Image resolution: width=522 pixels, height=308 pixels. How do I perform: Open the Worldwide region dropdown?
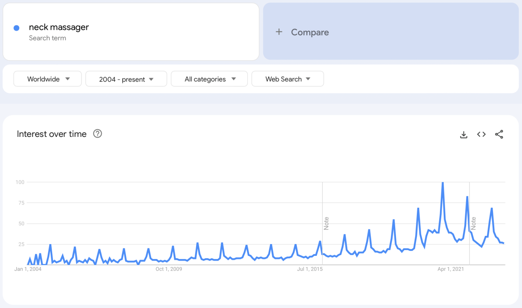coord(47,79)
